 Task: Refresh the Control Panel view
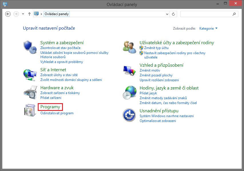[174, 14]
